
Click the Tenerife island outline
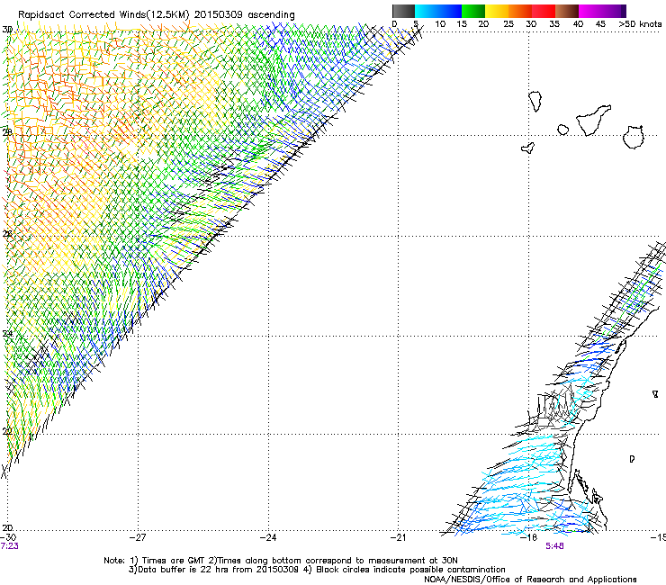pyautogui.click(x=593, y=121)
